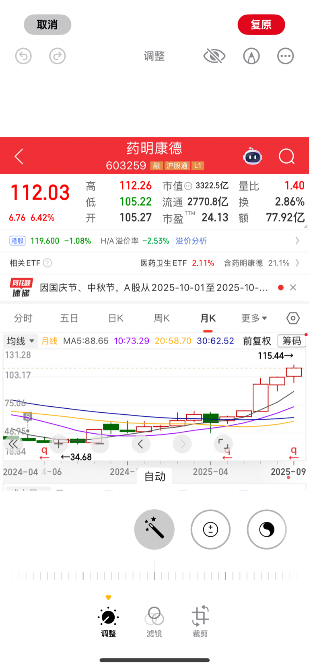
Task: Select the magic wand auto-enhance icon
Action: (154, 529)
